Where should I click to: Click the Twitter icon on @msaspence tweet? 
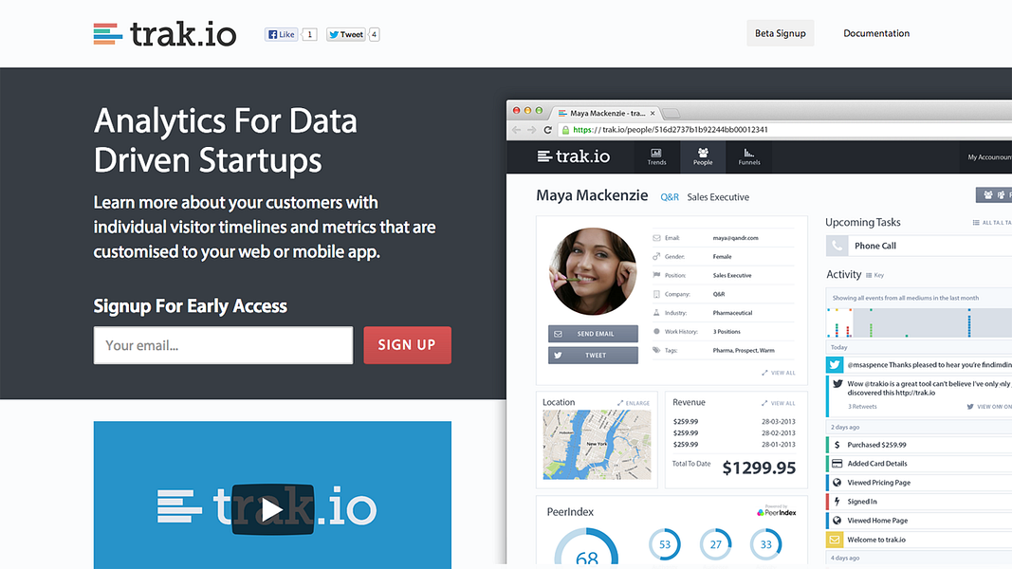click(835, 365)
